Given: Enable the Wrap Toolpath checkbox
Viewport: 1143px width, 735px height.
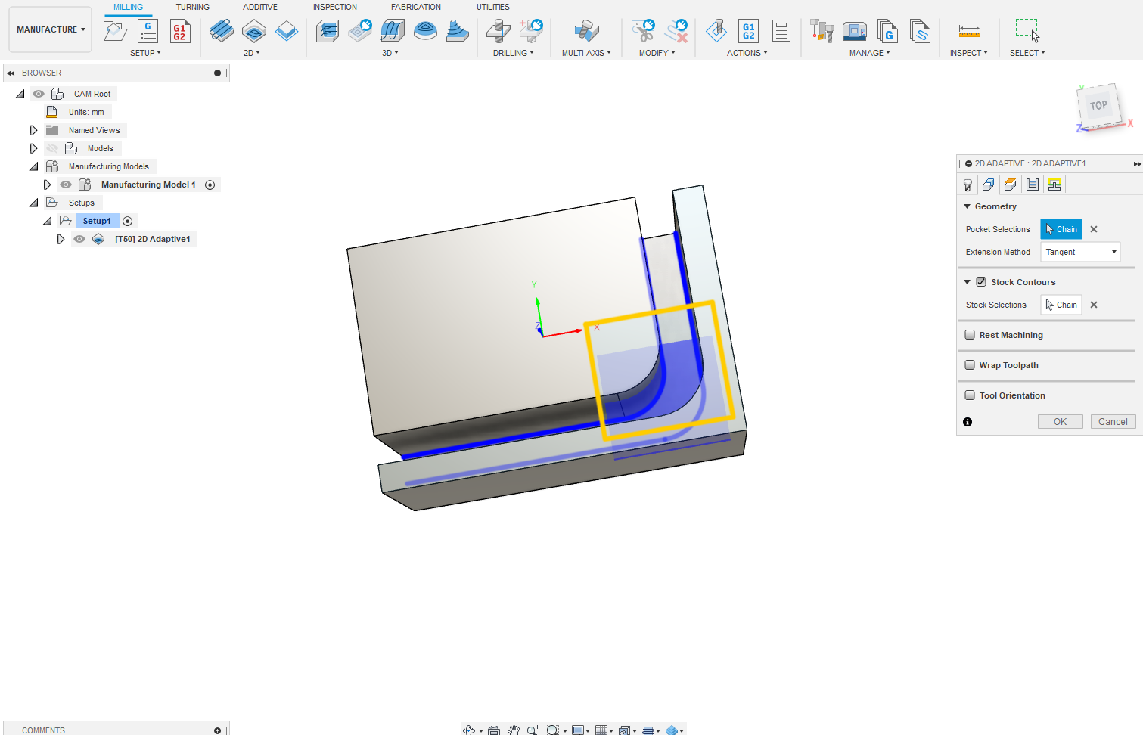Looking at the screenshot, I should (x=970, y=365).
